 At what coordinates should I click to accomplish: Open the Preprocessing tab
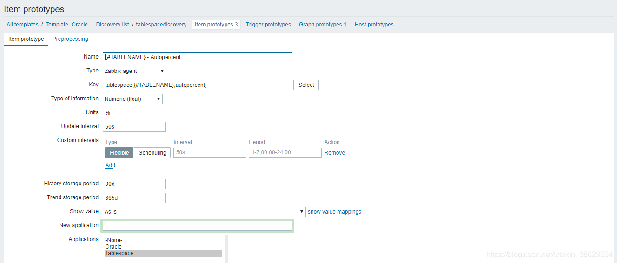click(x=70, y=39)
